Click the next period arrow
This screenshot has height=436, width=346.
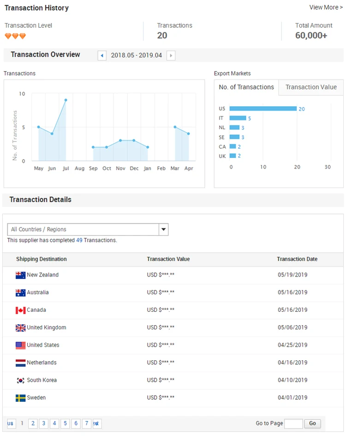point(171,55)
